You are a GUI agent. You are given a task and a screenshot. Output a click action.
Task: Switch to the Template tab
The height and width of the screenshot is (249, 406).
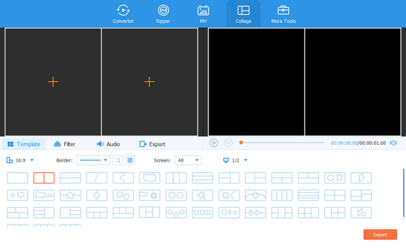pos(24,144)
